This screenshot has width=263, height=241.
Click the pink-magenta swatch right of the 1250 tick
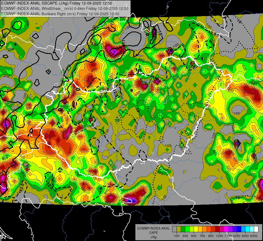pos(222,229)
